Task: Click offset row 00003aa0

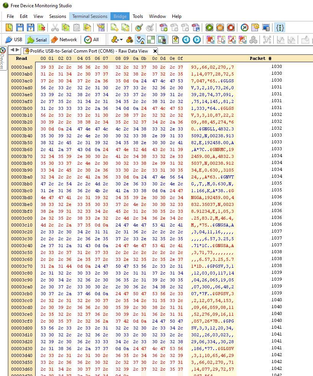Action: 22,67
